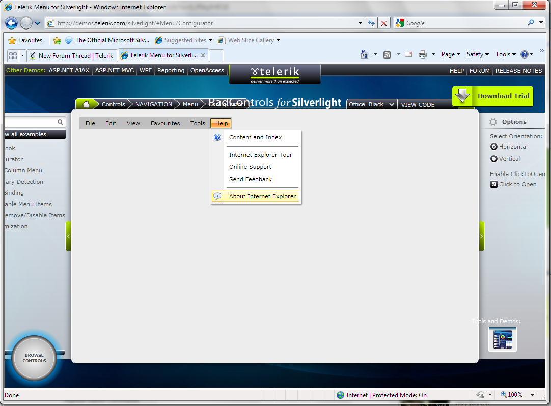
Task: Toggle the Click to Open checkbox
Action: 494,184
